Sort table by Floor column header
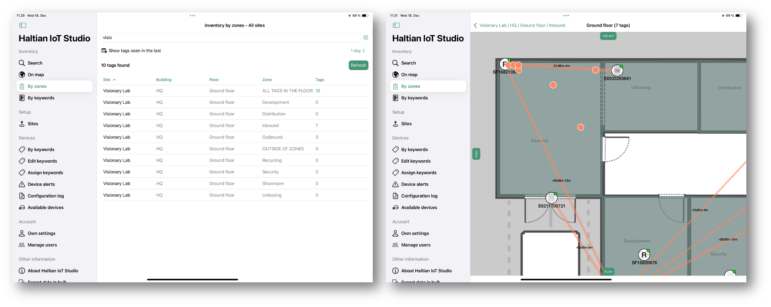This screenshot has width=771, height=307. pos(214,80)
